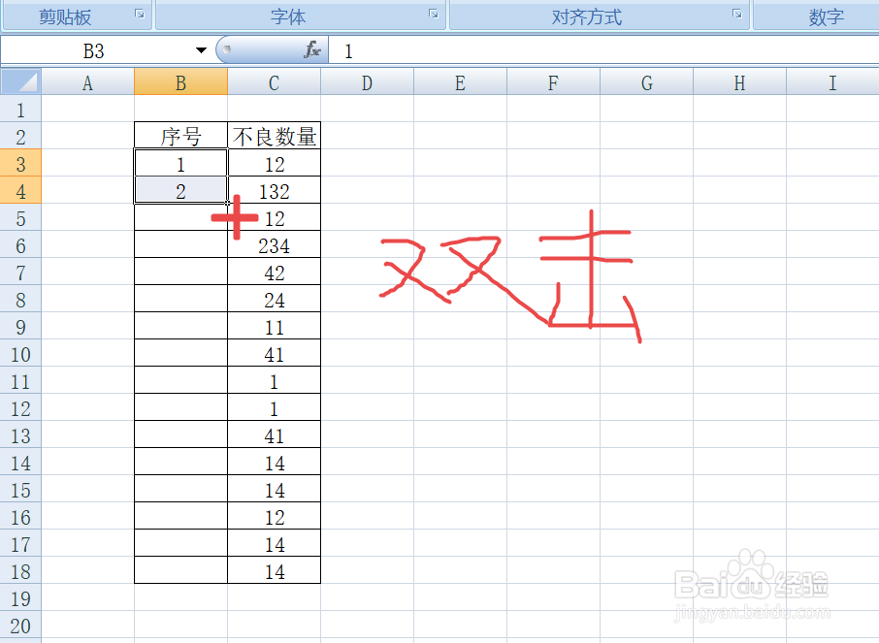879x643 pixels.
Task: Select the cell containing 234
Action: click(274, 245)
